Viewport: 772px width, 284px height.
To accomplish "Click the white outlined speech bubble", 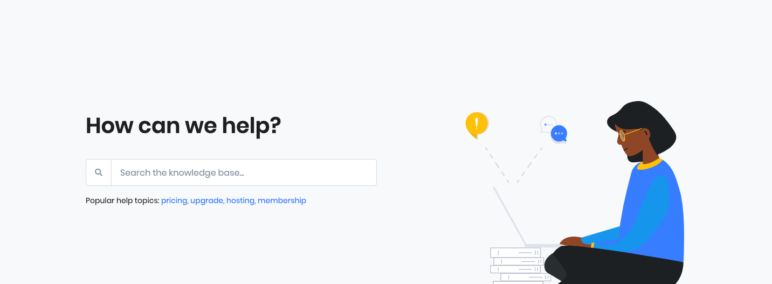I will coord(548,124).
